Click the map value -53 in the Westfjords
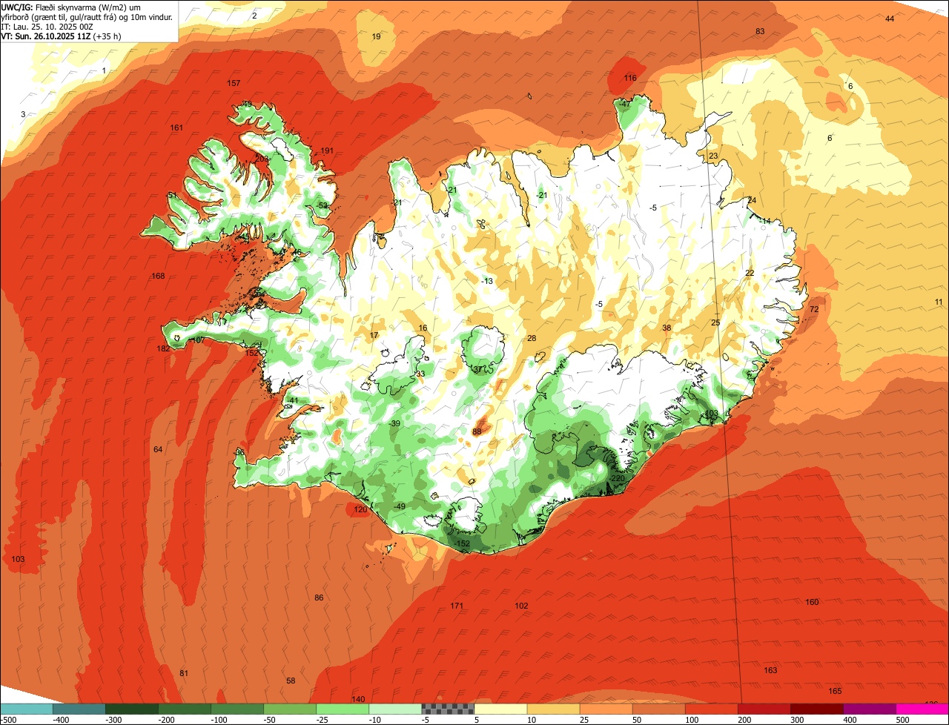Screen dimensions: 949x725 (322, 205)
